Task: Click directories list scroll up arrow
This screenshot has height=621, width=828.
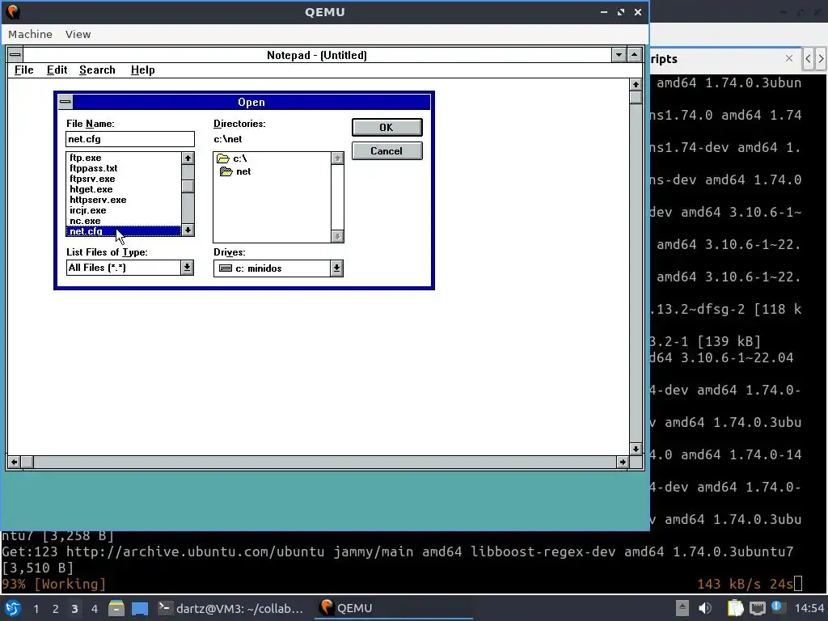Action: coord(337,158)
